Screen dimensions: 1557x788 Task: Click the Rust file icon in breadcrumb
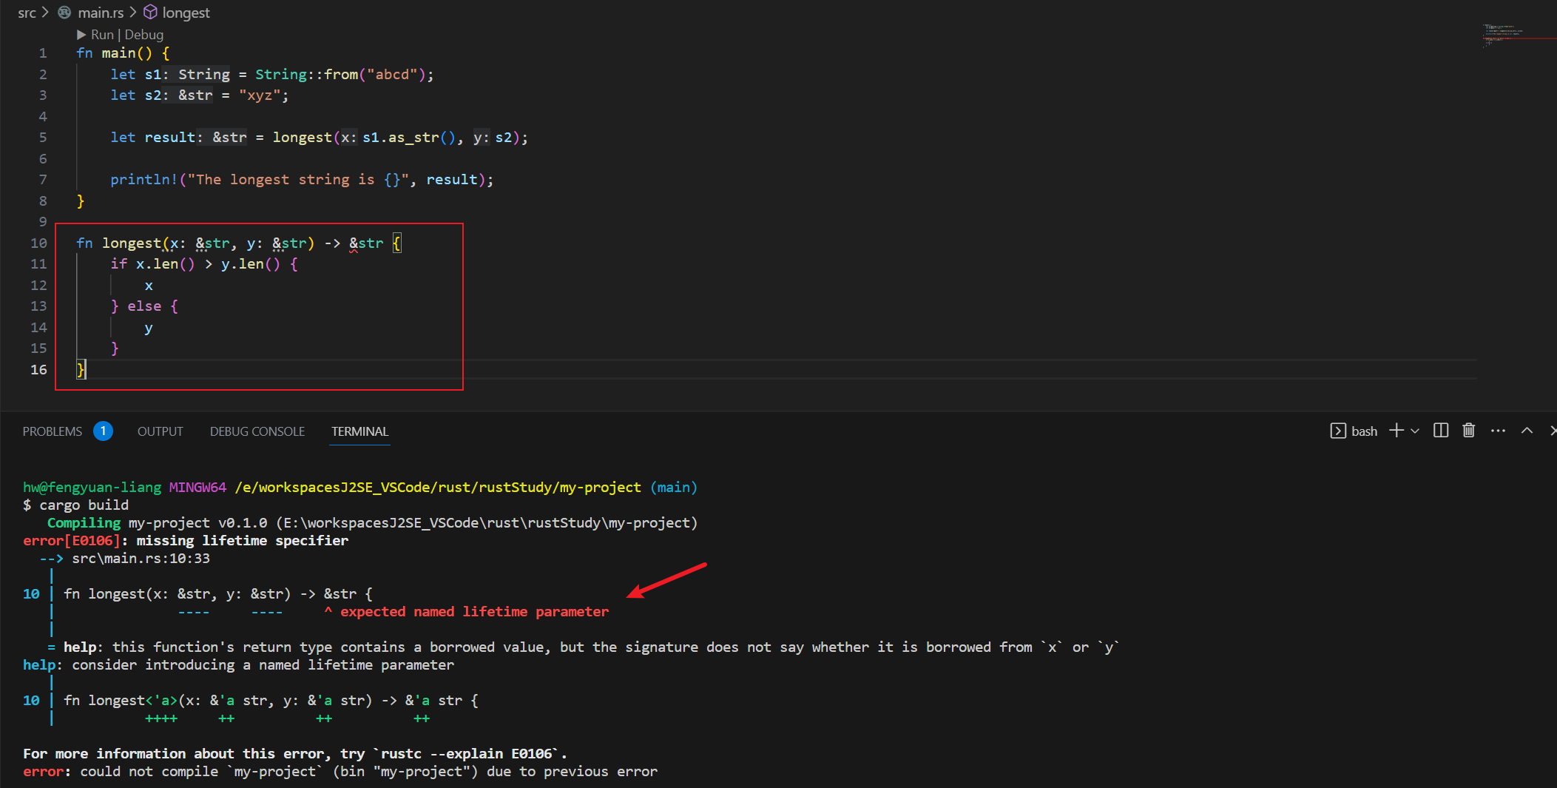pyautogui.click(x=65, y=13)
